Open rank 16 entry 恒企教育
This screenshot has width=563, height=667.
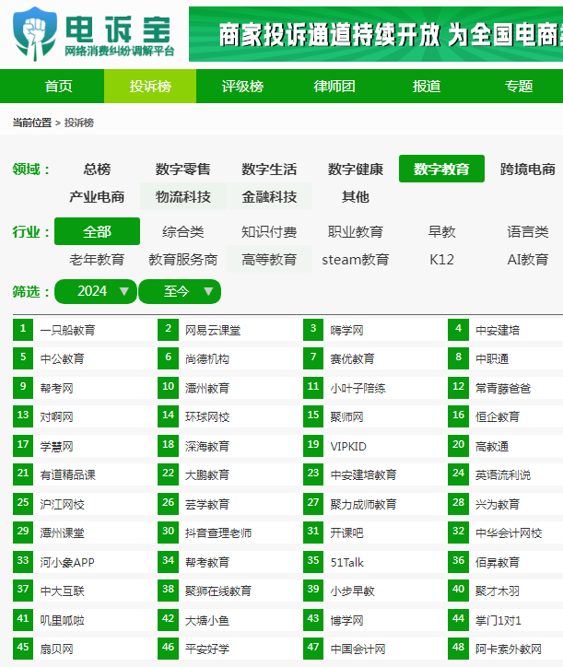pyautogui.click(x=498, y=416)
